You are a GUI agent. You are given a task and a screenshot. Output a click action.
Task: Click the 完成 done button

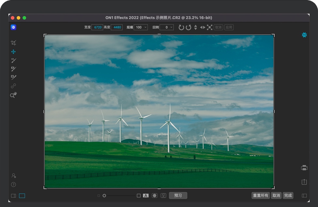tap(288, 196)
